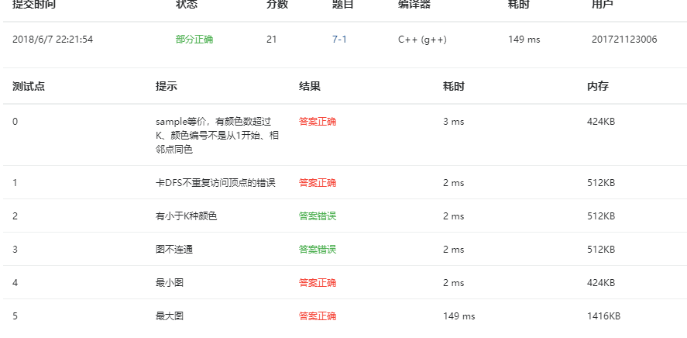Click the 答案正确 result for test point 0
Image resolution: width=687 pixels, height=338 pixels.
tap(318, 122)
